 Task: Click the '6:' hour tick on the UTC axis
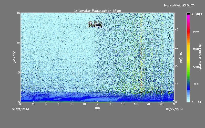click(x=59, y=104)
